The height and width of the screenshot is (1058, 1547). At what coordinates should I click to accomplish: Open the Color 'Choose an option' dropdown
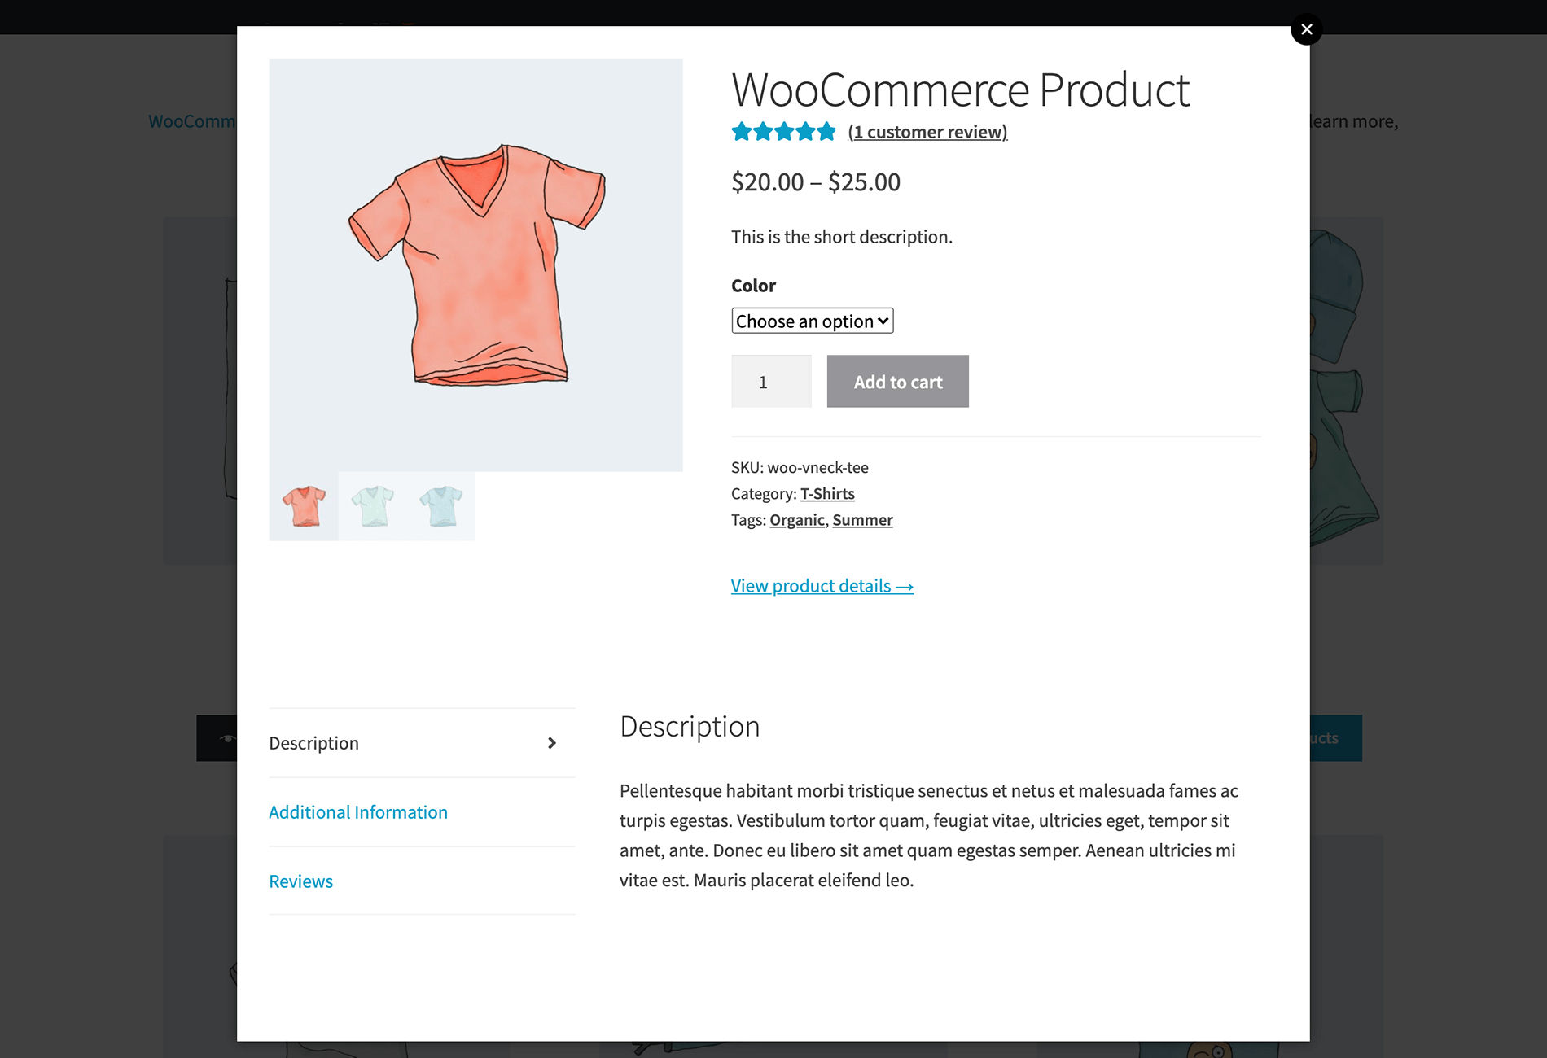[x=811, y=321]
